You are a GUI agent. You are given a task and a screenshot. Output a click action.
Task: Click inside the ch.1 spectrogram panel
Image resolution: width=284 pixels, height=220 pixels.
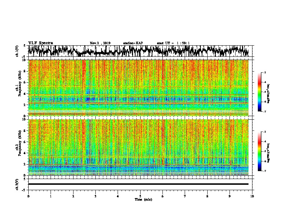point(138,88)
